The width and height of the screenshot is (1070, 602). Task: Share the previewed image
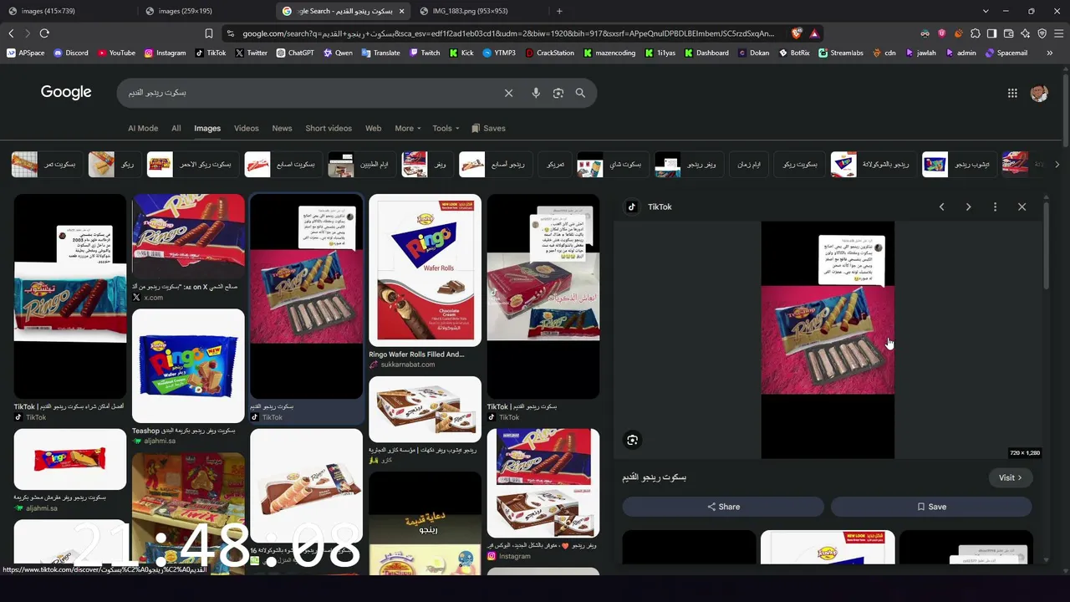pos(723,507)
